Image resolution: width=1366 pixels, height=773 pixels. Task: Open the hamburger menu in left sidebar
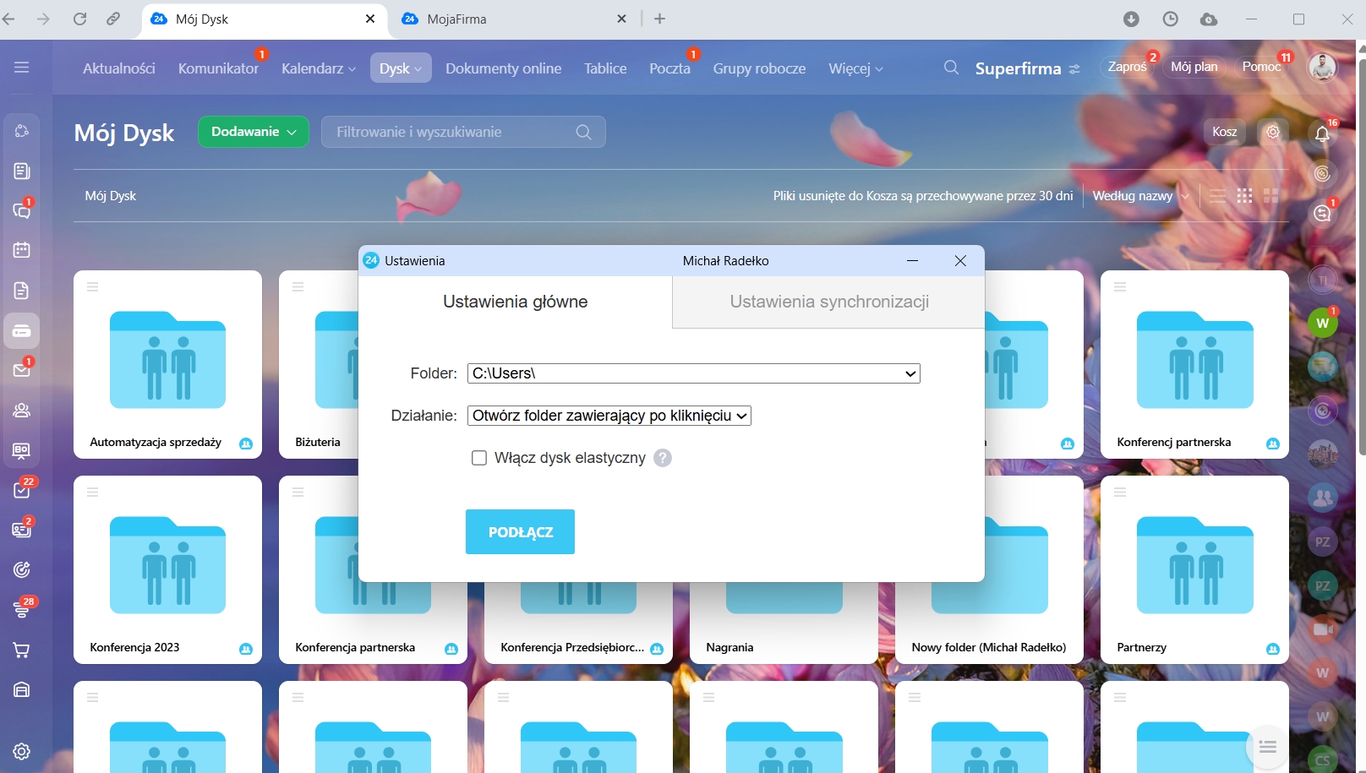(x=22, y=67)
